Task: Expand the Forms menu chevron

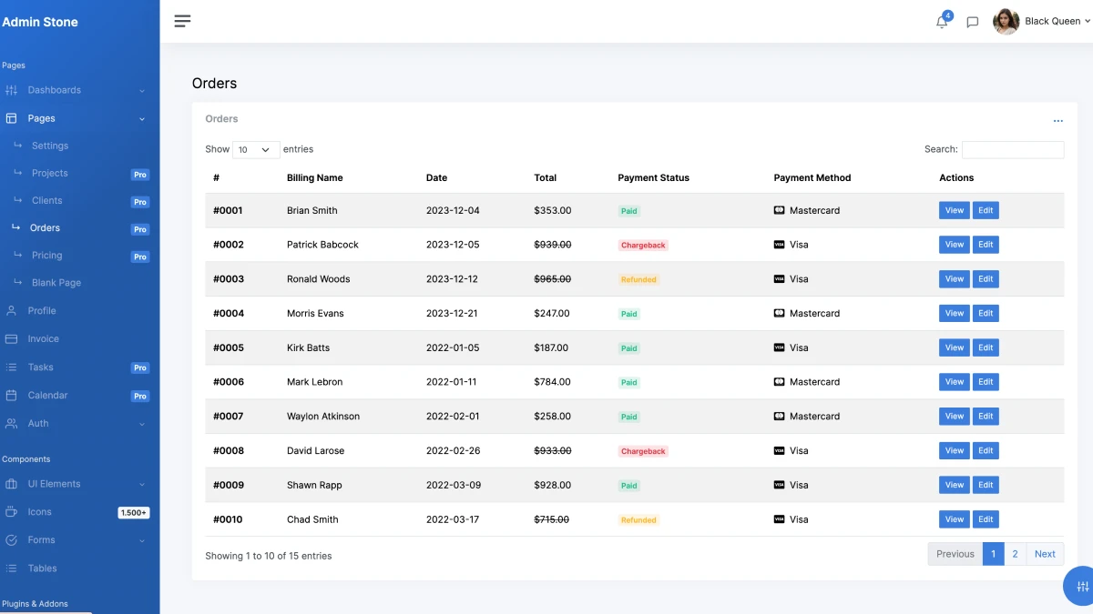Action: coord(142,541)
